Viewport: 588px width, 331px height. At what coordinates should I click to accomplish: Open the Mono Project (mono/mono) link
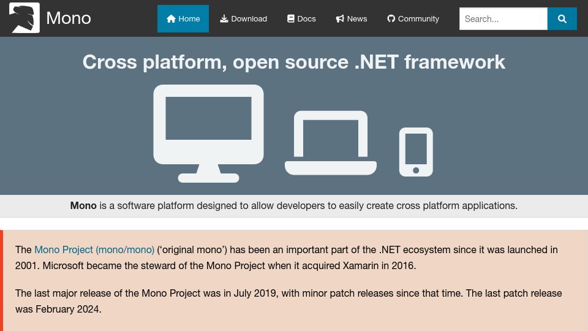(x=94, y=249)
